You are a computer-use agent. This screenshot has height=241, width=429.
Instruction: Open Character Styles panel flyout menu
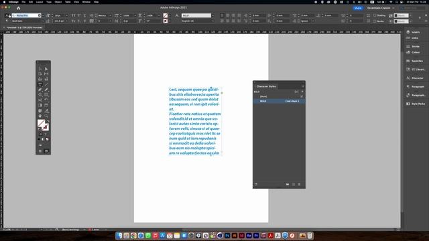point(303,86)
